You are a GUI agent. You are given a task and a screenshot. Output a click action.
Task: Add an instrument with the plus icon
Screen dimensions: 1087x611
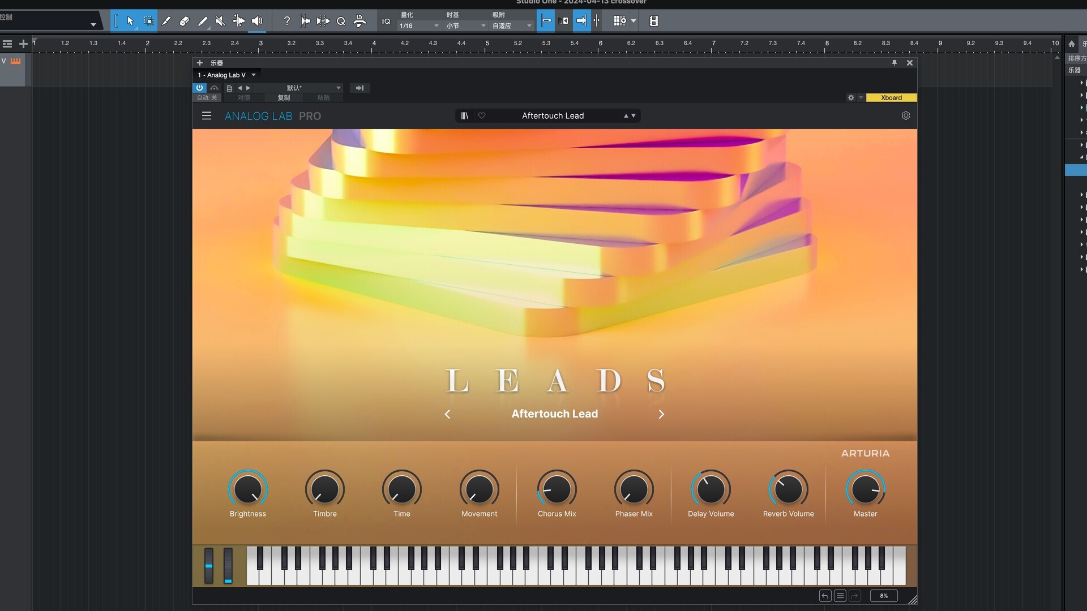199,63
